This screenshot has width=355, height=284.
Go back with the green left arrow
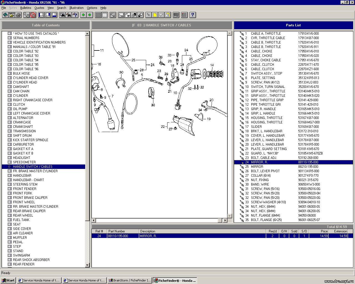click(83, 15)
